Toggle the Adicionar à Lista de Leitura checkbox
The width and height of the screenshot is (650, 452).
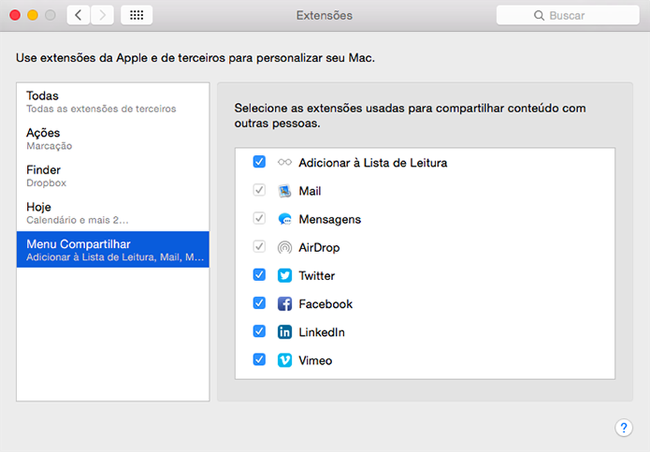click(x=260, y=162)
